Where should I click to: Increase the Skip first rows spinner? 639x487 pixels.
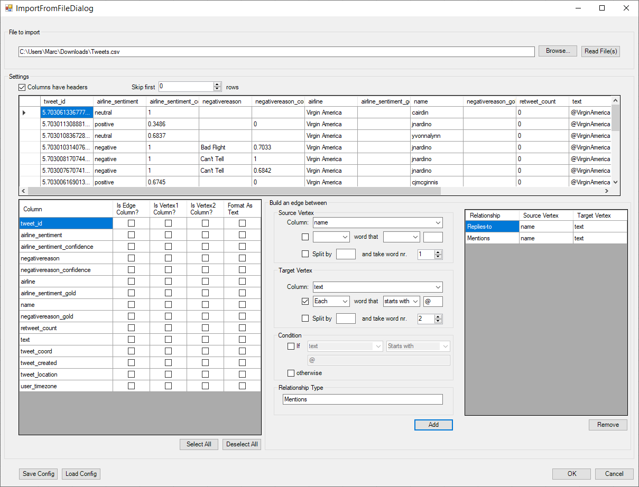[217, 85]
